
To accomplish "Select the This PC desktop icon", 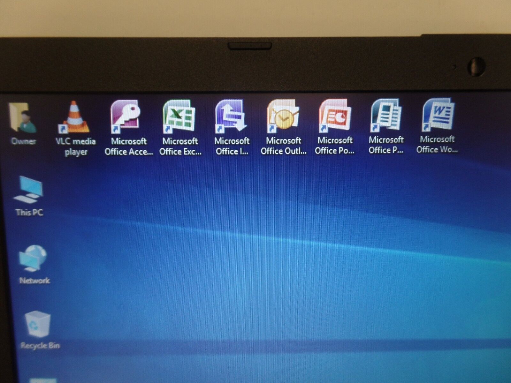I will click(28, 190).
